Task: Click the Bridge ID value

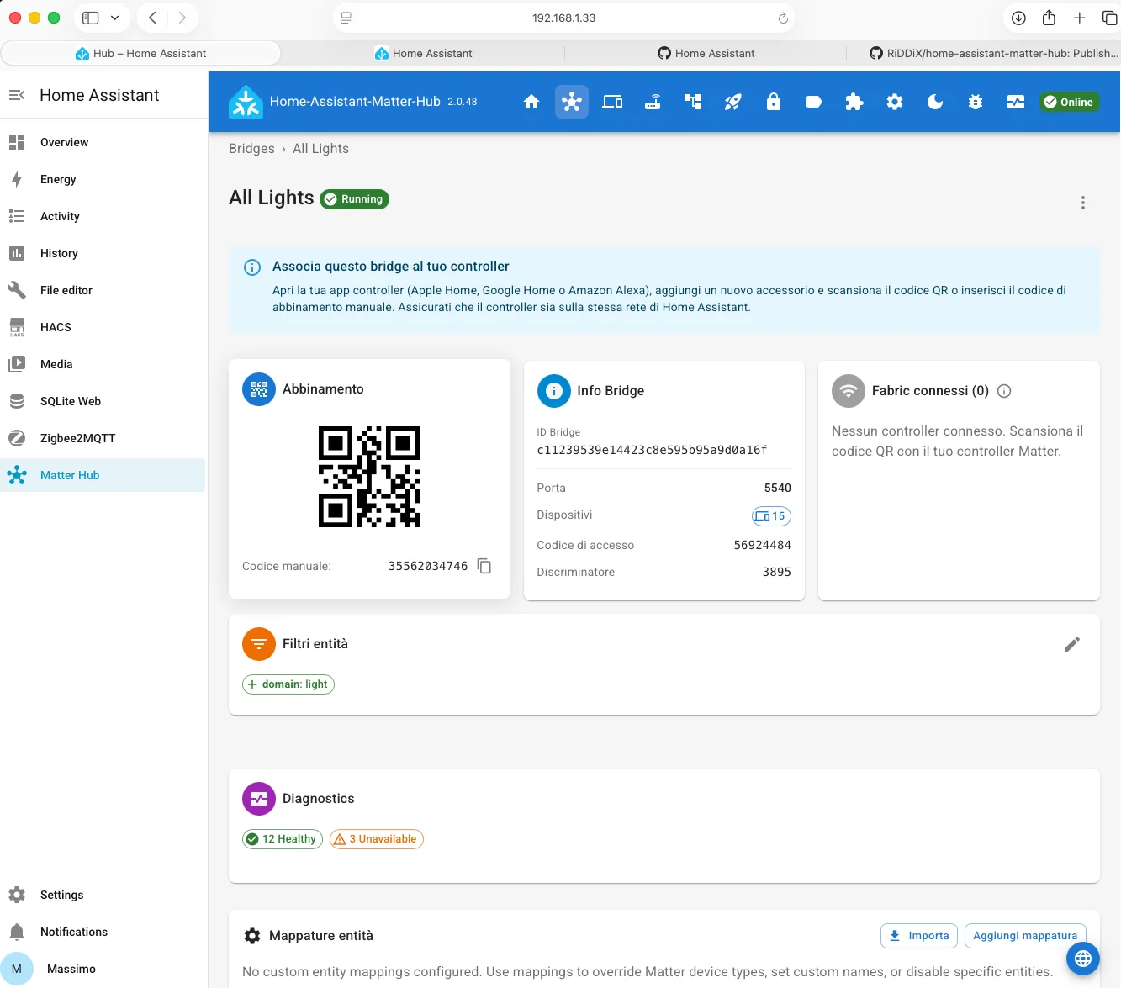Action: click(x=652, y=450)
